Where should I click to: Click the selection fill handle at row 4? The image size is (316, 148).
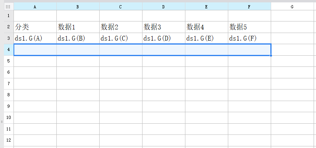[271, 55]
